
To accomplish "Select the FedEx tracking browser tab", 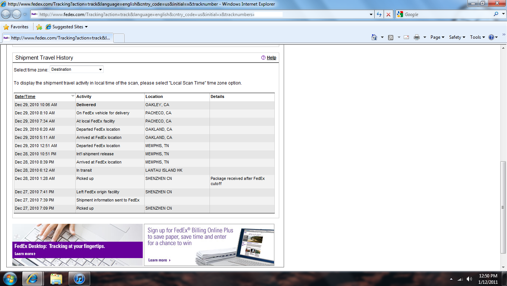I will tap(57, 38).
